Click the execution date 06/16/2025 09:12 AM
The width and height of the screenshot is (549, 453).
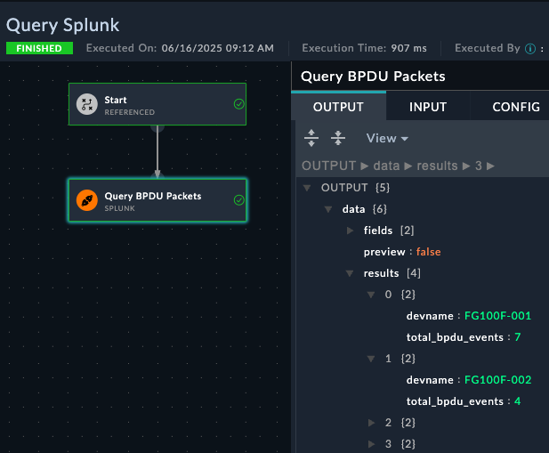pos(217,48)
